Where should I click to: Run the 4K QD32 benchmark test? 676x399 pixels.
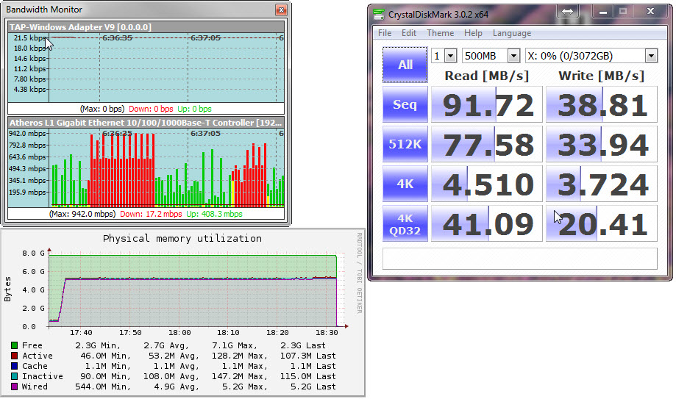(405, 223)
